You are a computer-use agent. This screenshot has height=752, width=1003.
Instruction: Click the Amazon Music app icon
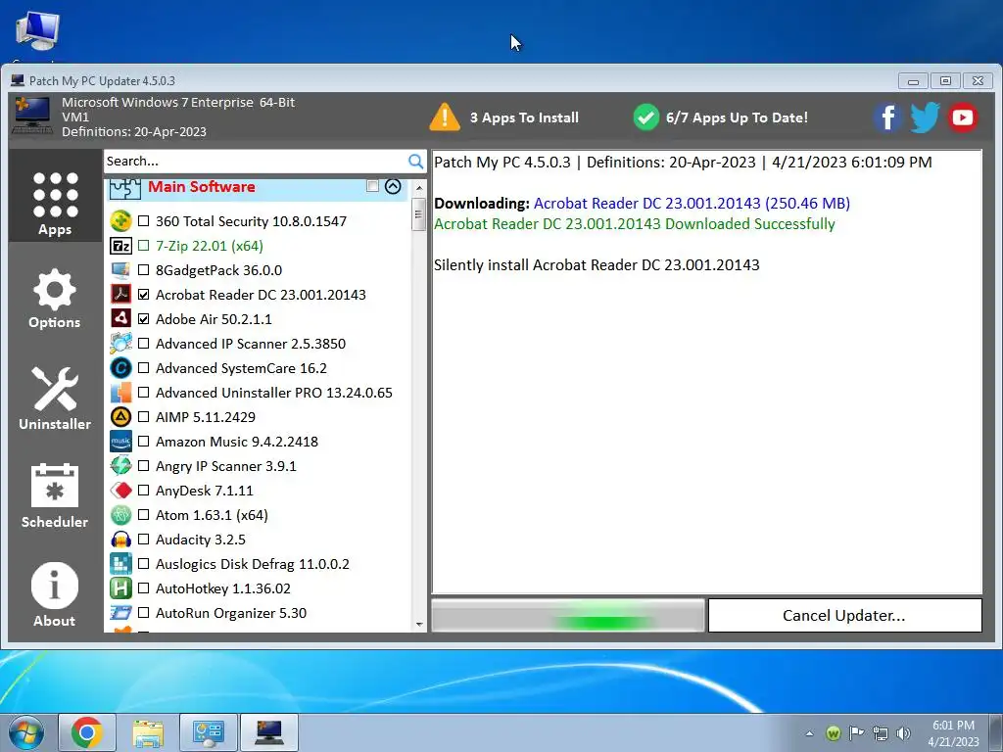(x=120, y=442)
